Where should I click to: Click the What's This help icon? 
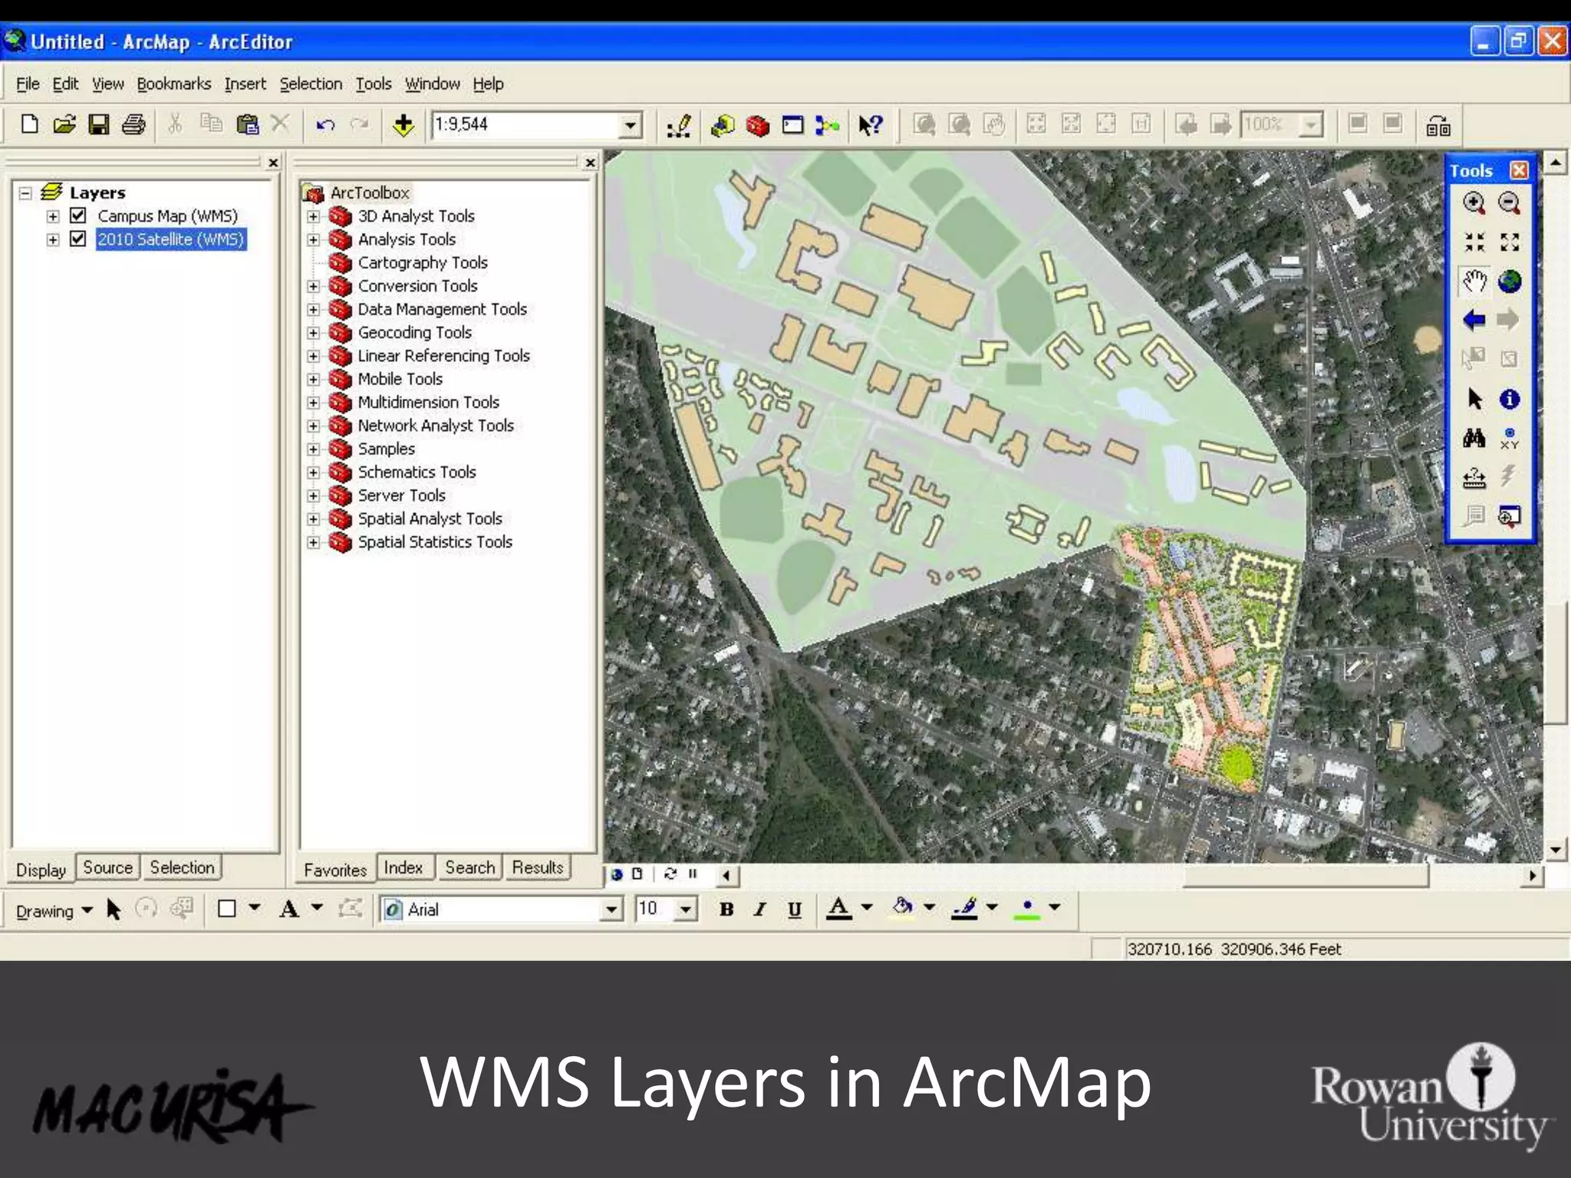(x=871, y=125)
